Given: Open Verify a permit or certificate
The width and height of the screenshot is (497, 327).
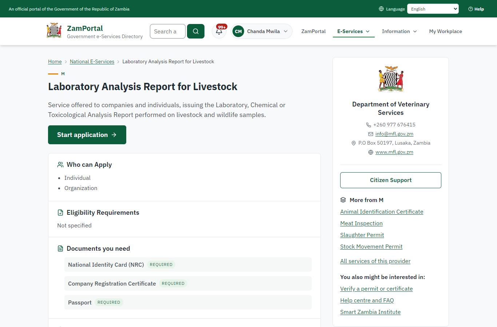Looking at the screenshot, I should click(x=377, y=288).
